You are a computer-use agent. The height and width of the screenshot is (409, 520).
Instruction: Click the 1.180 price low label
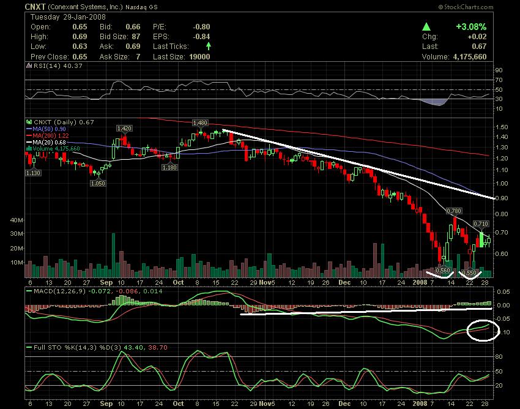coord(169,167)
